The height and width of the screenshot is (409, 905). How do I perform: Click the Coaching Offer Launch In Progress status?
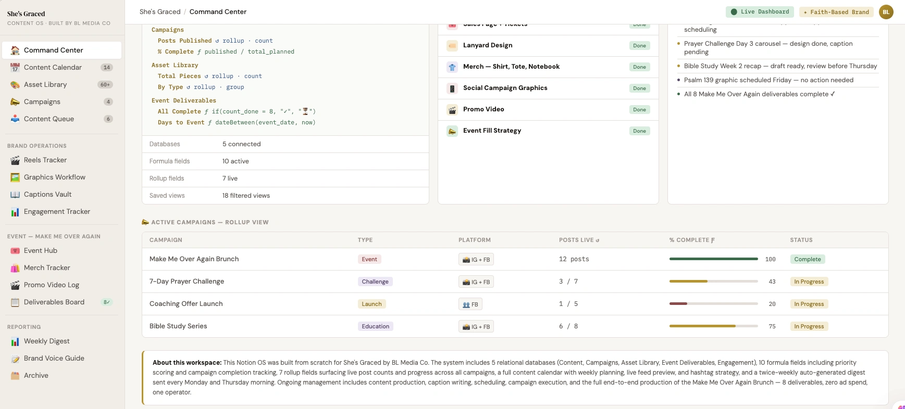[809, 304]
